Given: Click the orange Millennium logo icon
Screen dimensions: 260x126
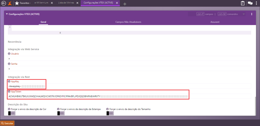Looking at the screenshot, I should coord(10,3).
